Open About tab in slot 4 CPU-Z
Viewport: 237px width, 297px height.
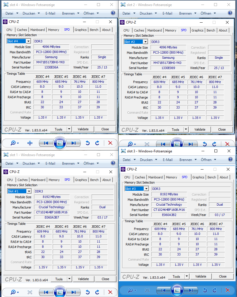[106, 30]
